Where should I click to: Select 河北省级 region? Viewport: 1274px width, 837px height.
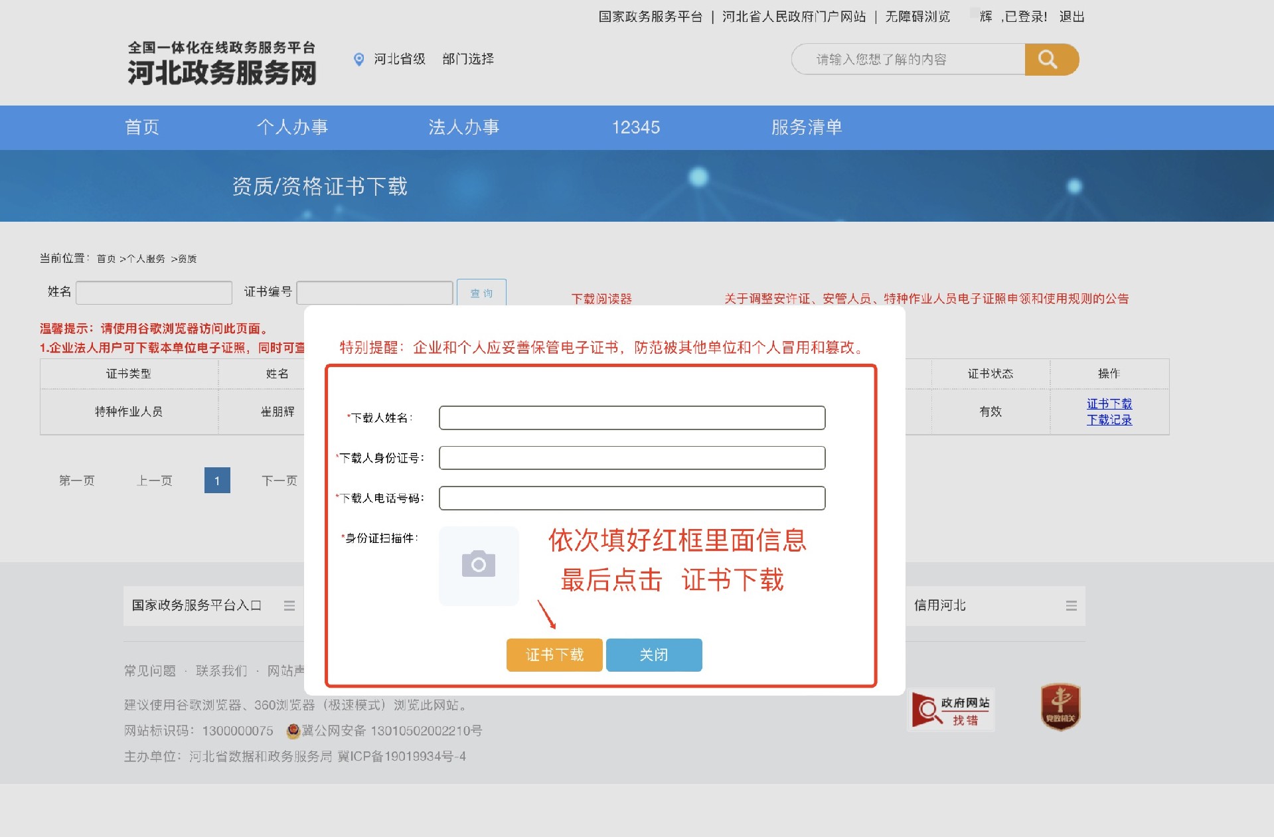pos(400,59)
